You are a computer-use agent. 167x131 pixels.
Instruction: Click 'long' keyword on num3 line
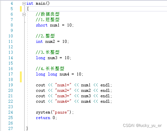click(41, 58)
